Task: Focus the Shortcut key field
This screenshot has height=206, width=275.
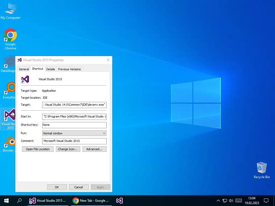Action: click(x=74, y=125)
